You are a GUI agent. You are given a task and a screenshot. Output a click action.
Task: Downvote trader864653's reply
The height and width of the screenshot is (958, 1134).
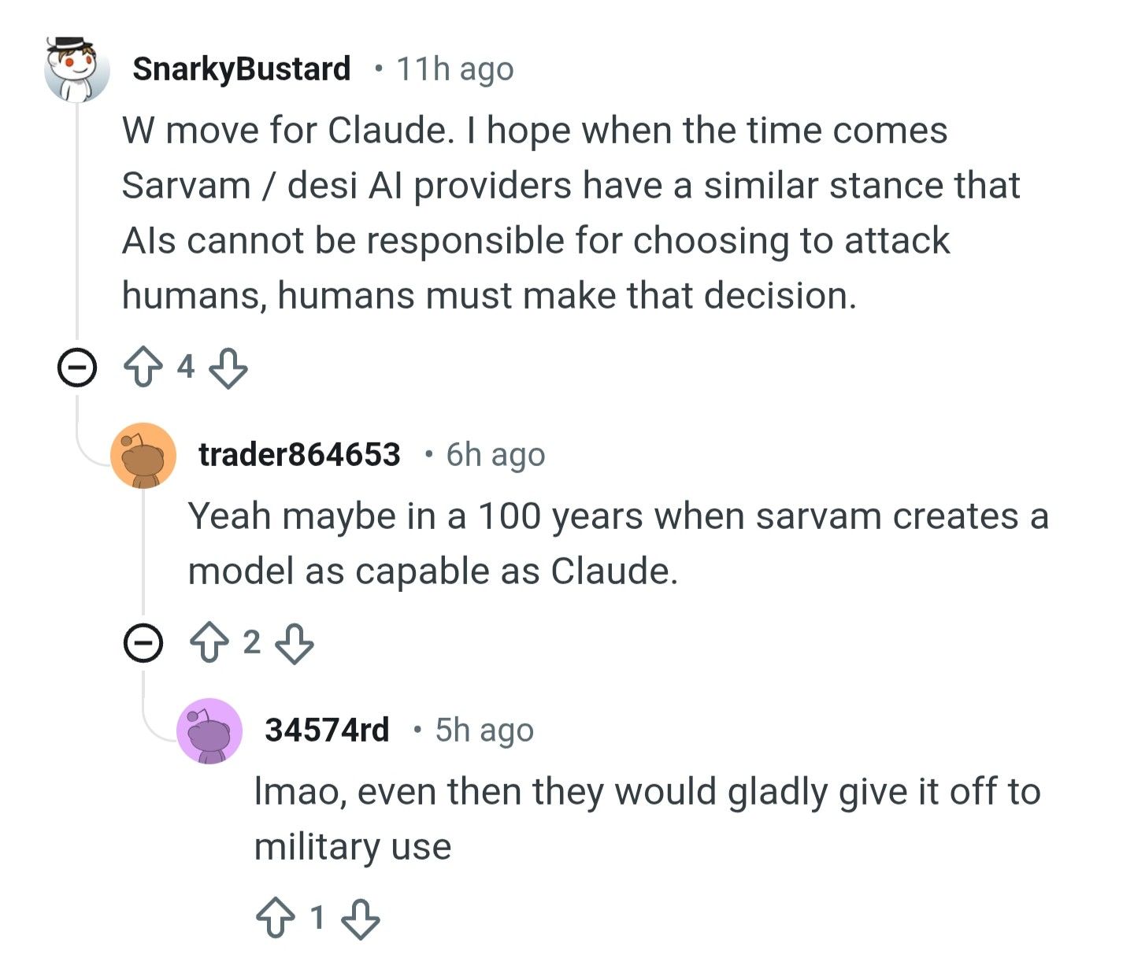click(295, 643)
